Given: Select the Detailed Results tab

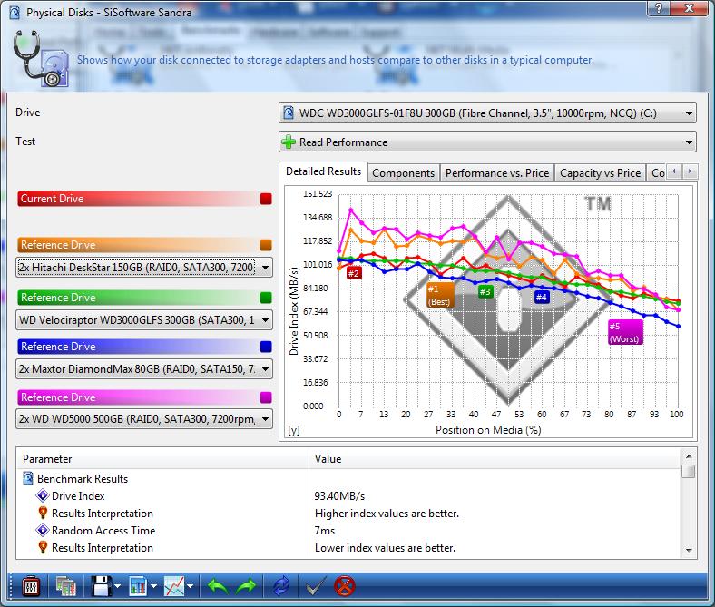Looking at the screenshot, I should pos(323,171).
